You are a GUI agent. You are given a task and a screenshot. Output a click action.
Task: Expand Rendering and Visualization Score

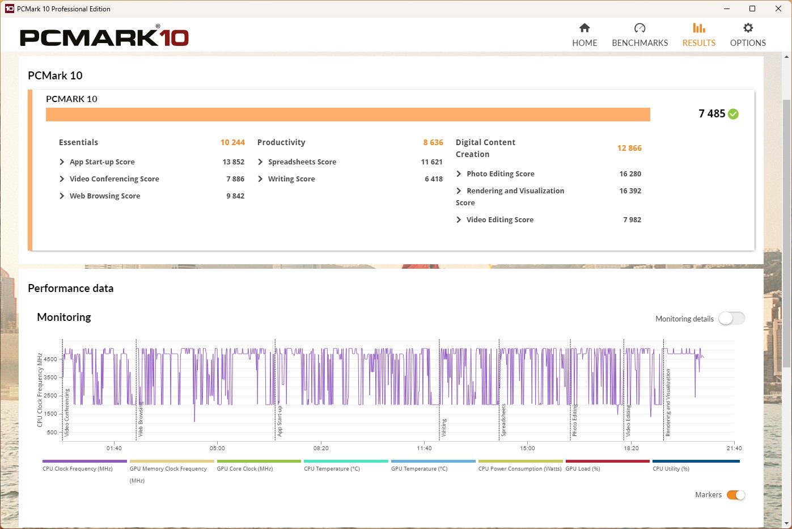point(459,191)
